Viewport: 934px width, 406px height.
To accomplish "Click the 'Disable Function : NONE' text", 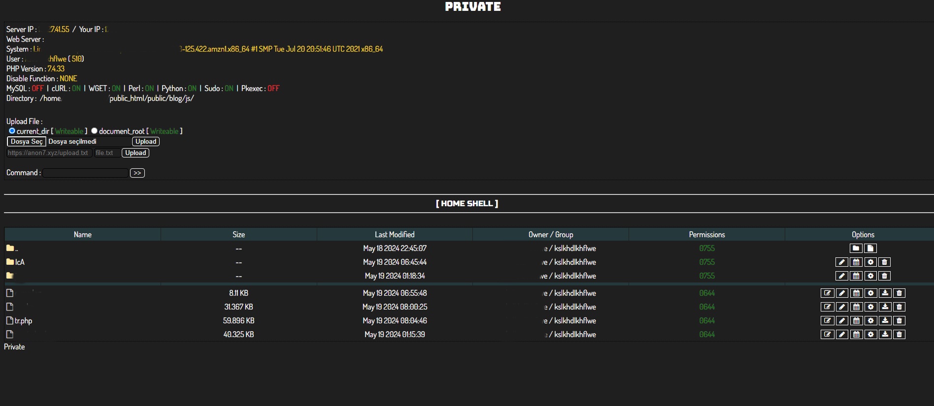I will coord(42,79).
